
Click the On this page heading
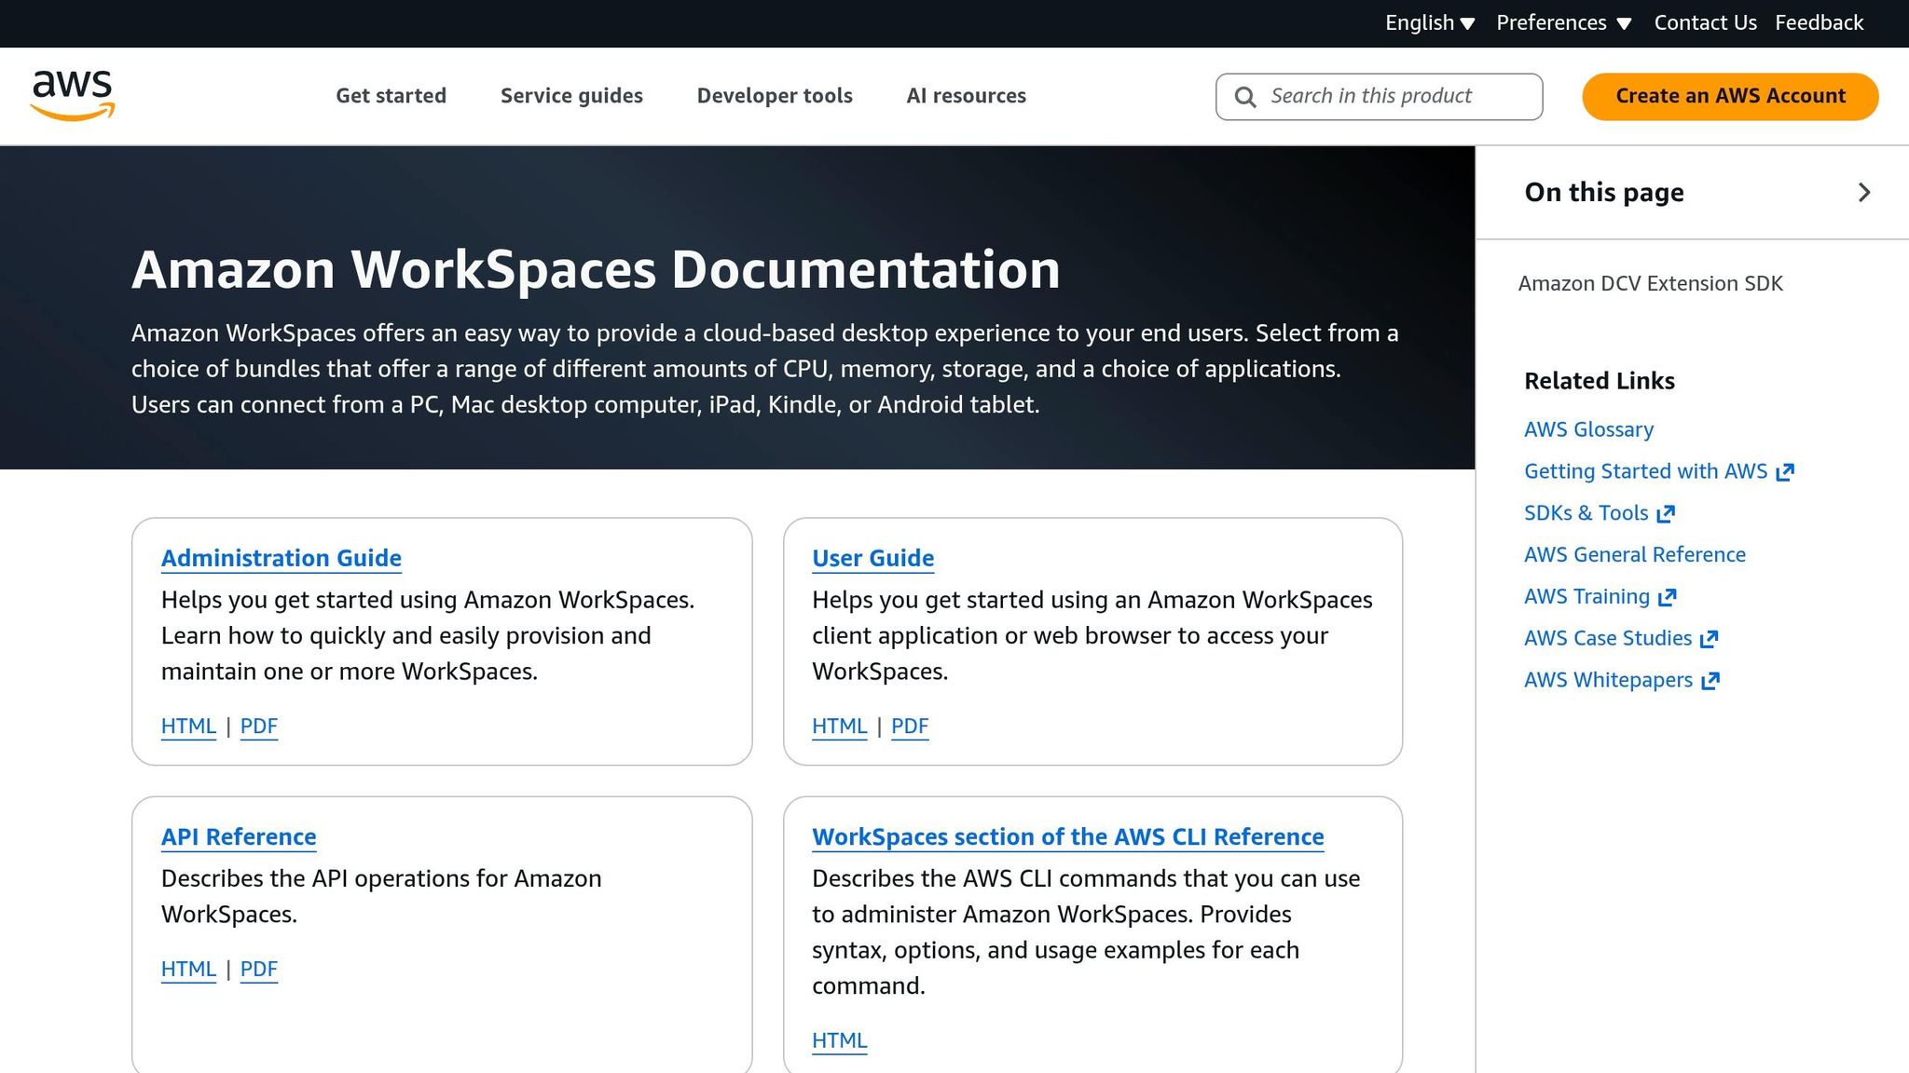click(x=1604, y=193)
